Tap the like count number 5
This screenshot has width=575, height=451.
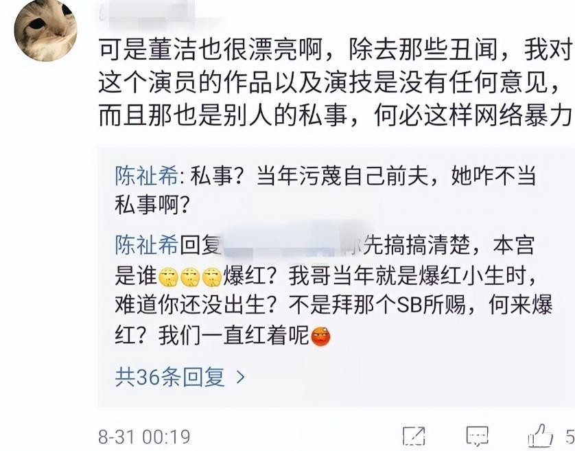pyautogui.click(x=570, y=437)
